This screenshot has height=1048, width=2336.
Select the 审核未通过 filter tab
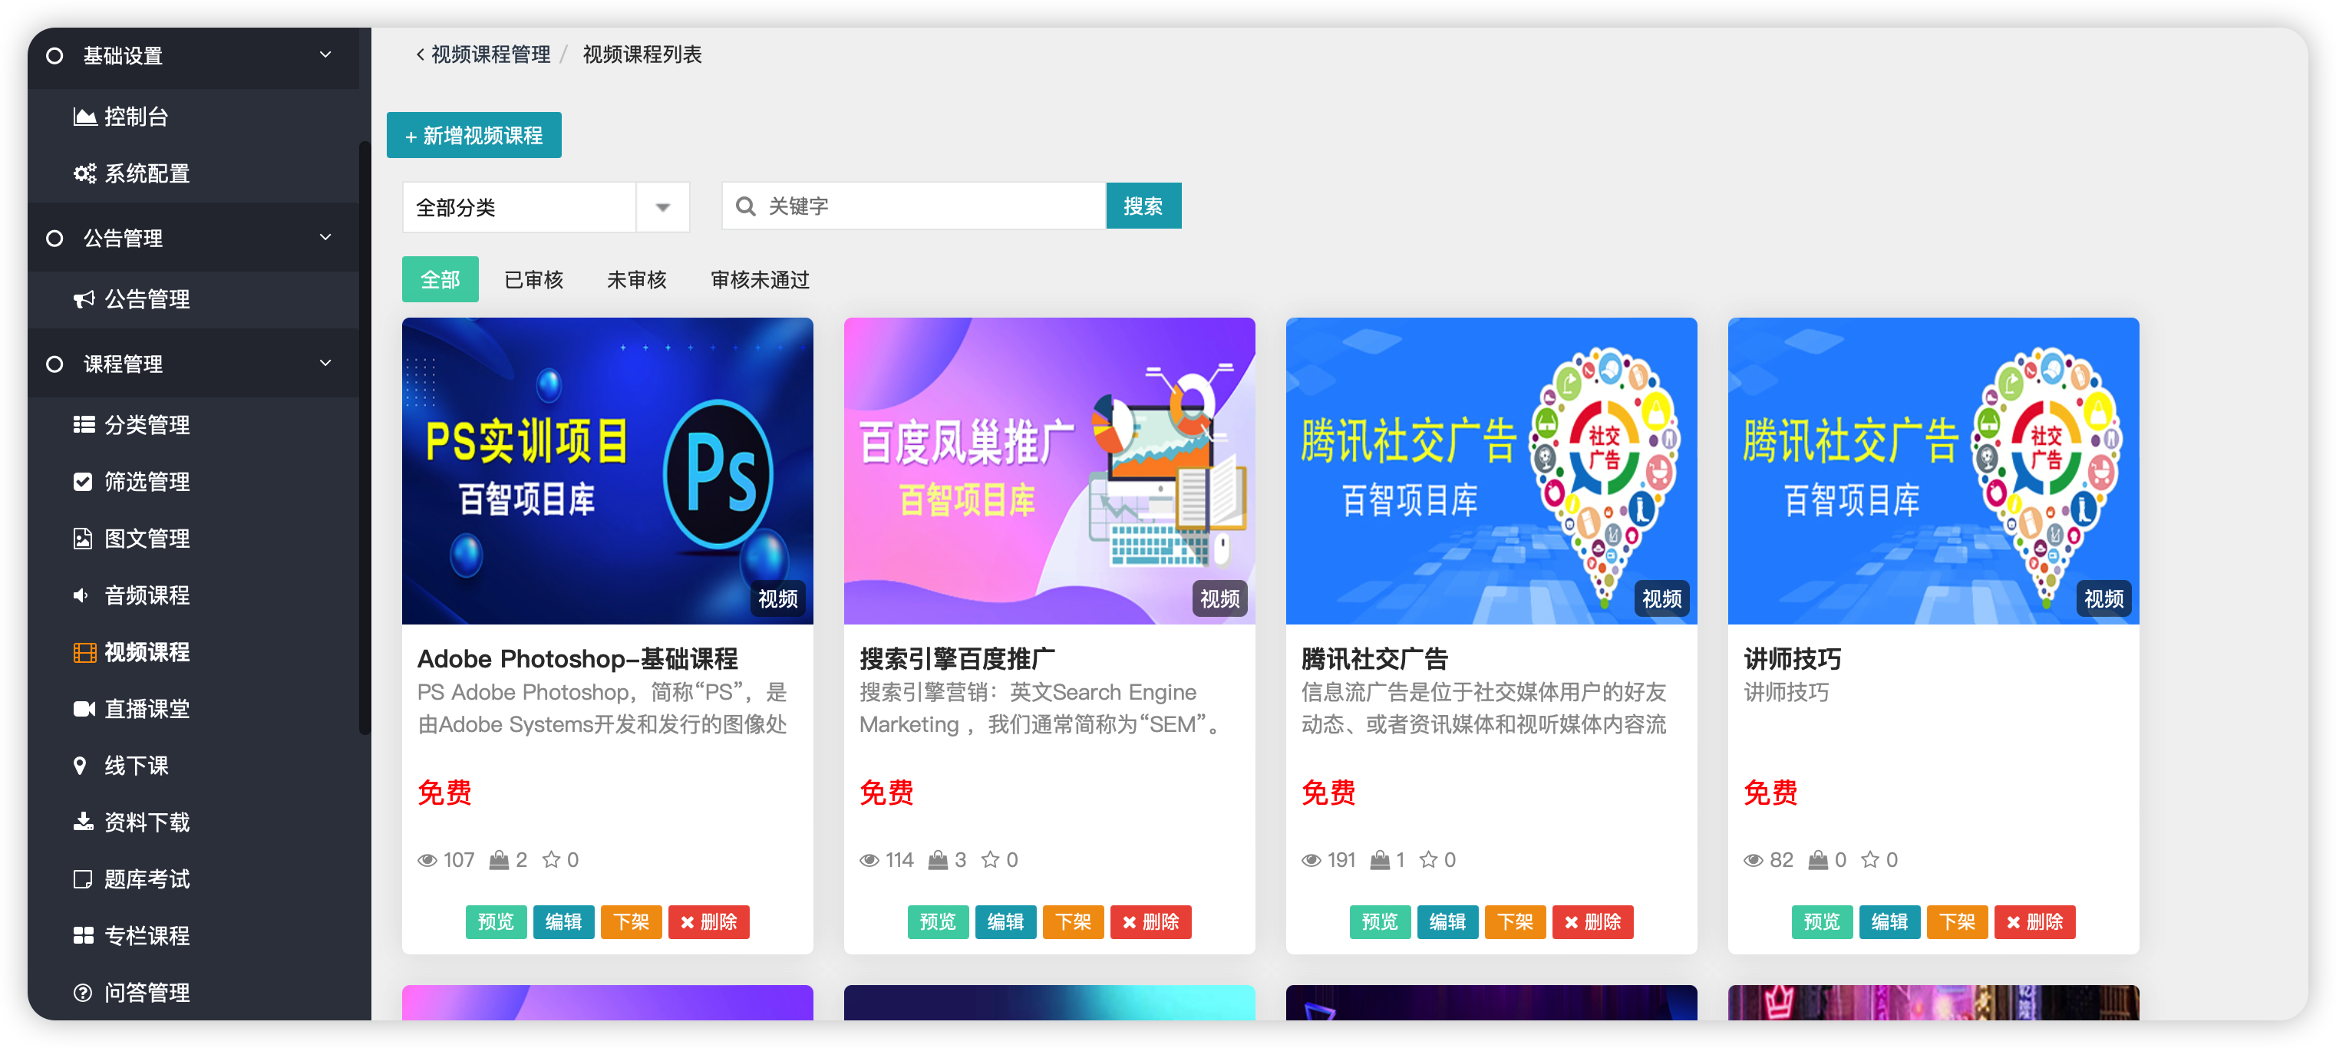coord(760,280)
